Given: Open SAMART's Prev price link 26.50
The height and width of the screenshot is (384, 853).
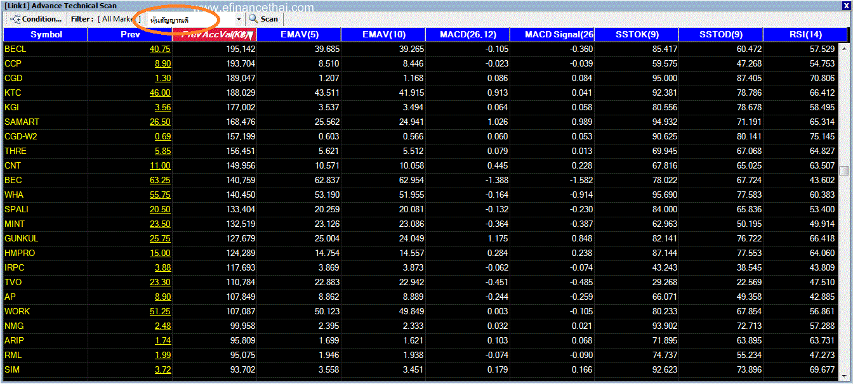Looking at the screenshot, I should pyautogui.click(x=160, y=122).
